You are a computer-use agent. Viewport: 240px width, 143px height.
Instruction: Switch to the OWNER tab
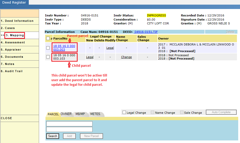point(66,114)
